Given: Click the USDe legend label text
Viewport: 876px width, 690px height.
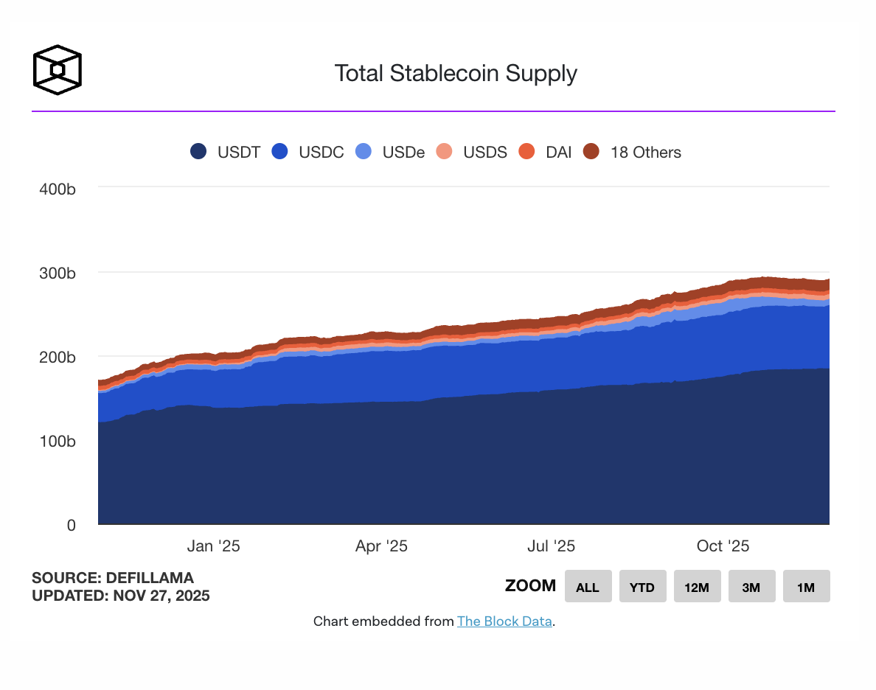Looking at the screenshot, I should click(403, 152).
